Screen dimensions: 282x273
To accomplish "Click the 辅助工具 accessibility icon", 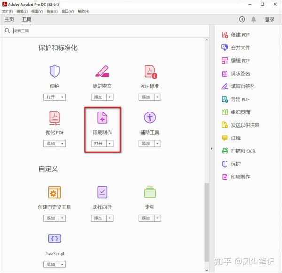I will point(149,118).
